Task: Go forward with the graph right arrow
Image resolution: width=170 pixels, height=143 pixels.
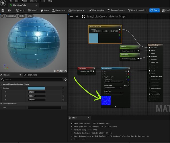Action: (77, 16)
